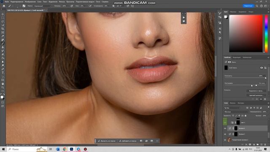This screenshot has height=152, width=270.
Task: Toggle mask visibility eye in Properties panel
Action: coord(261,99)
